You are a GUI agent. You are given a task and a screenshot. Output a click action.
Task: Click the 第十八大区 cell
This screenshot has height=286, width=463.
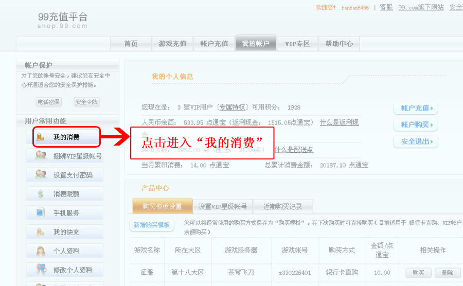(x=188, y=273)
